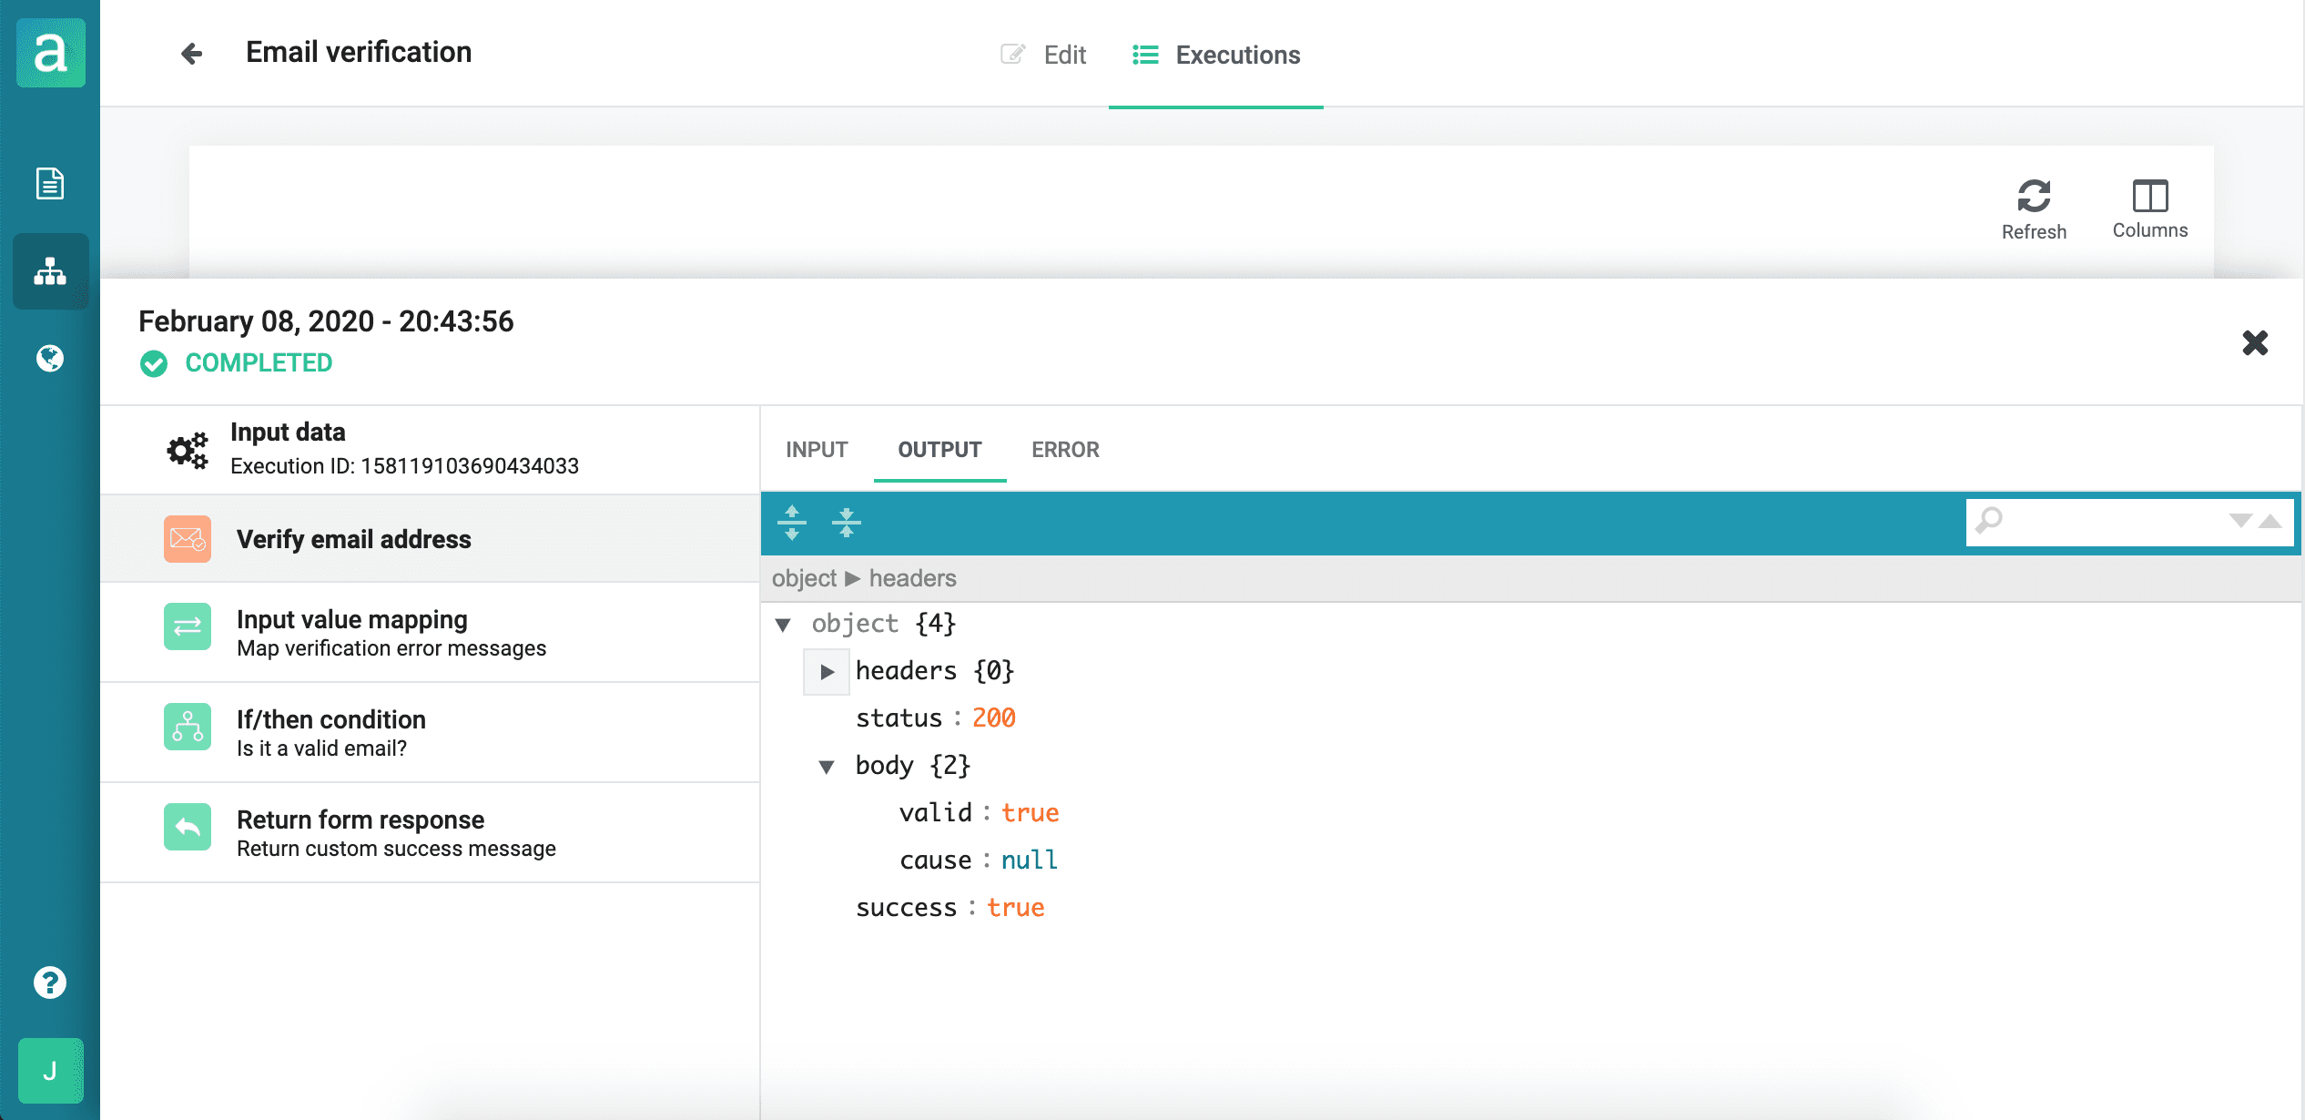Click the Input data gears icon
The width and height of the screenshot is (2305, 1120).
tap(188, 450)
